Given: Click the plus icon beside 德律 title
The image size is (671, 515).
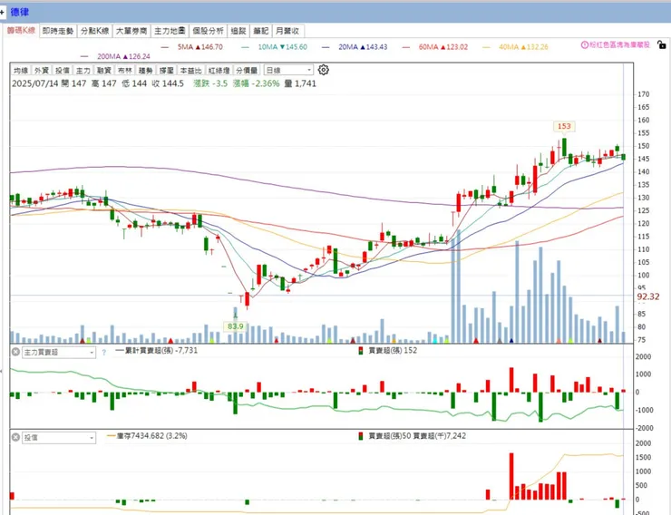Looking at the screenshot, I should coord(2,12).
